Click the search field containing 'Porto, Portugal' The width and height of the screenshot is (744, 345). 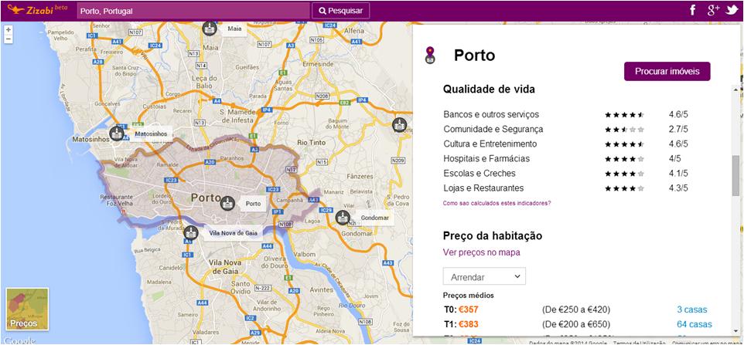pyautogui.click(x=193, y=10)
